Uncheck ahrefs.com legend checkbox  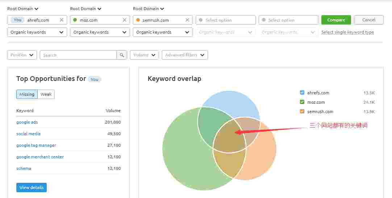[x=302, y=92]
